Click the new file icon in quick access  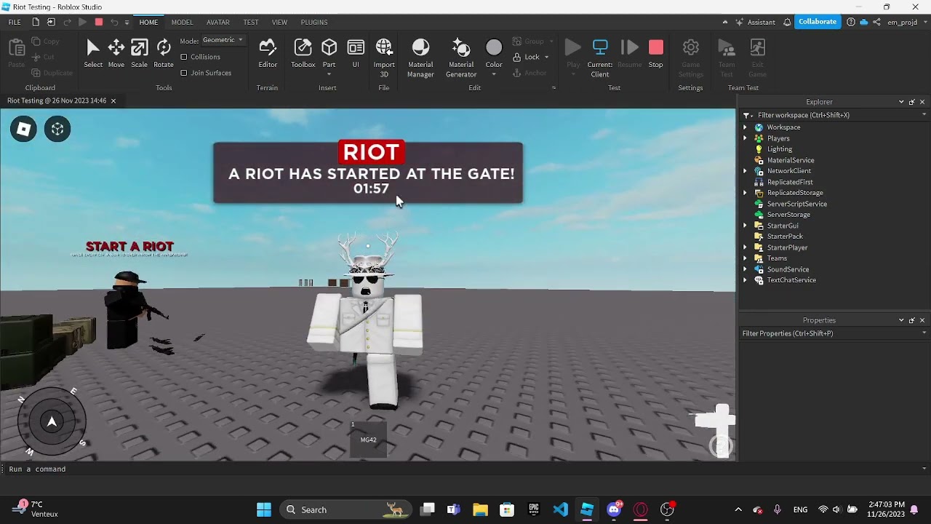point(36,22)
